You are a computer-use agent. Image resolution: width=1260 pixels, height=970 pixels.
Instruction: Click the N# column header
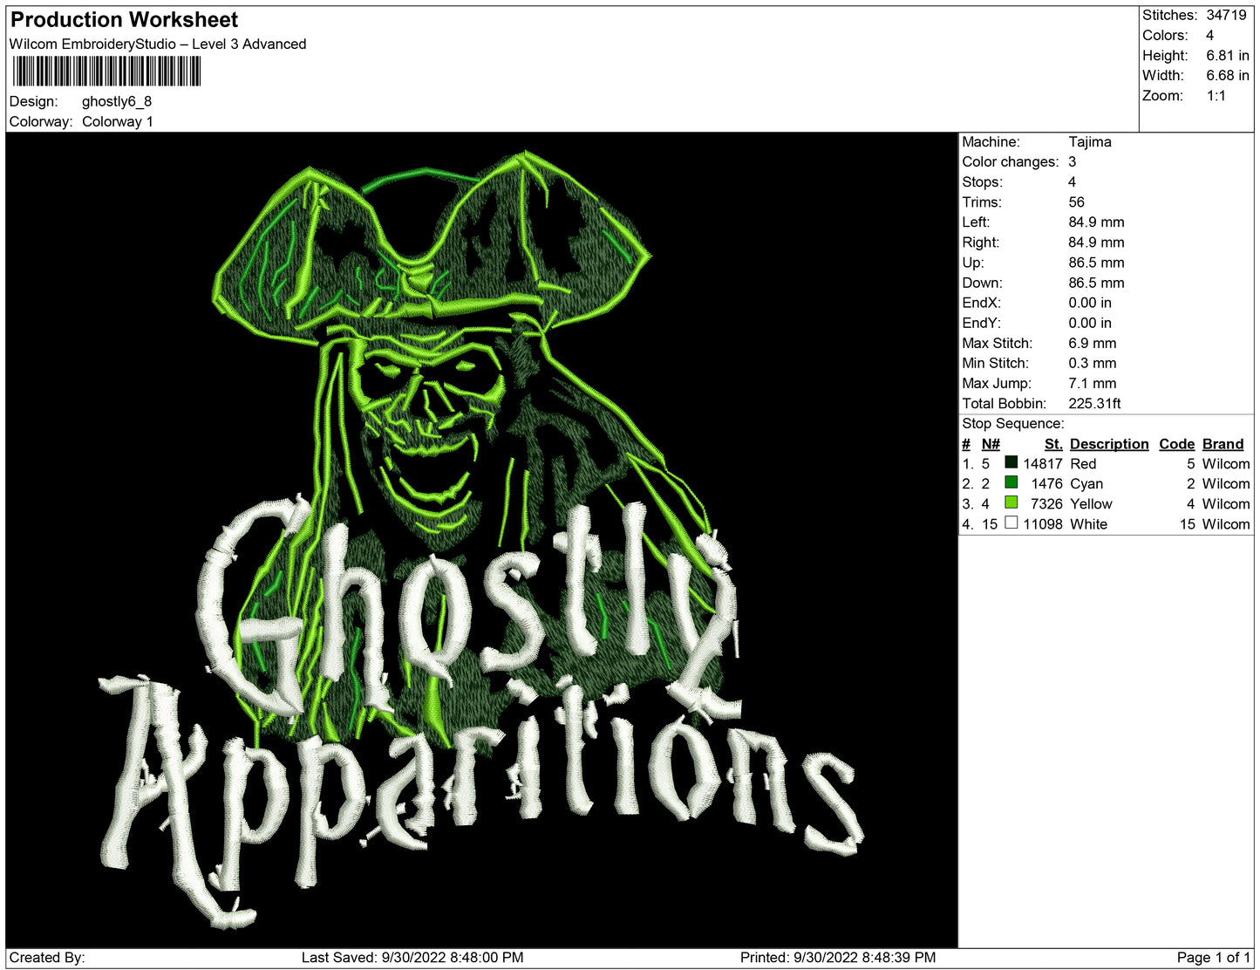(990, 444)
